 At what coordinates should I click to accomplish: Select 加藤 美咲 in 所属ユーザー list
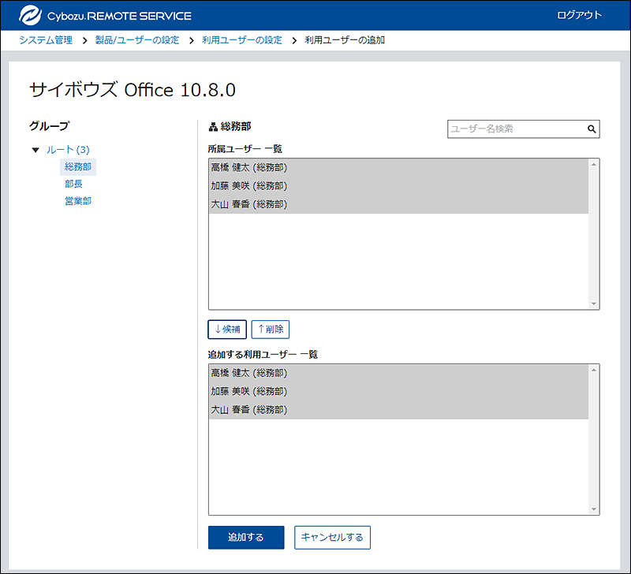point(398,186)
